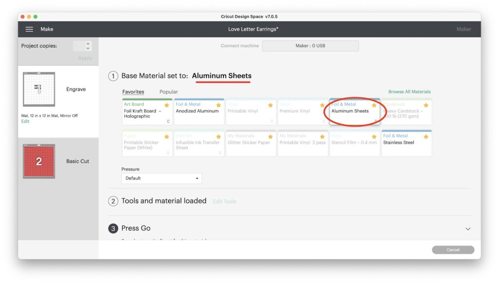Unfavorite Foil Kraft Board Holographic star

[167, 105]
